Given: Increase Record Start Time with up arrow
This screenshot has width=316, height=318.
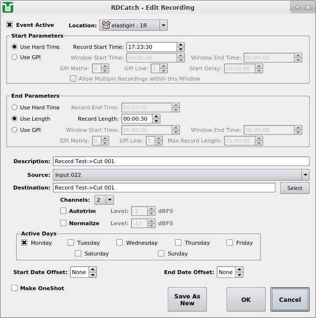Looking at the screenshot, I should [181, 45].
